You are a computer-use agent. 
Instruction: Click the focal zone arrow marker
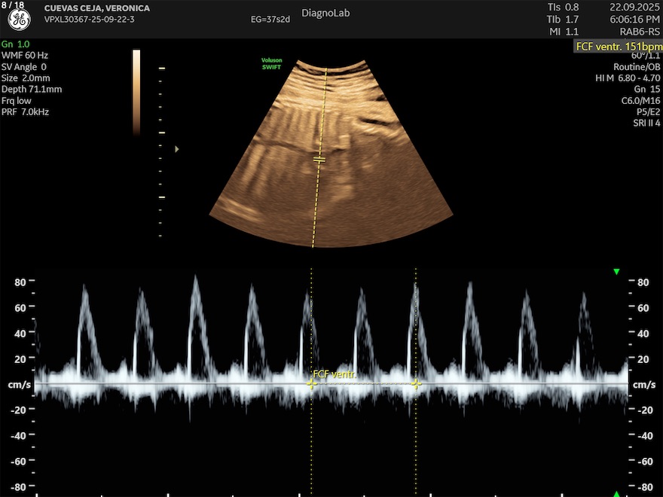pos(177,149)
